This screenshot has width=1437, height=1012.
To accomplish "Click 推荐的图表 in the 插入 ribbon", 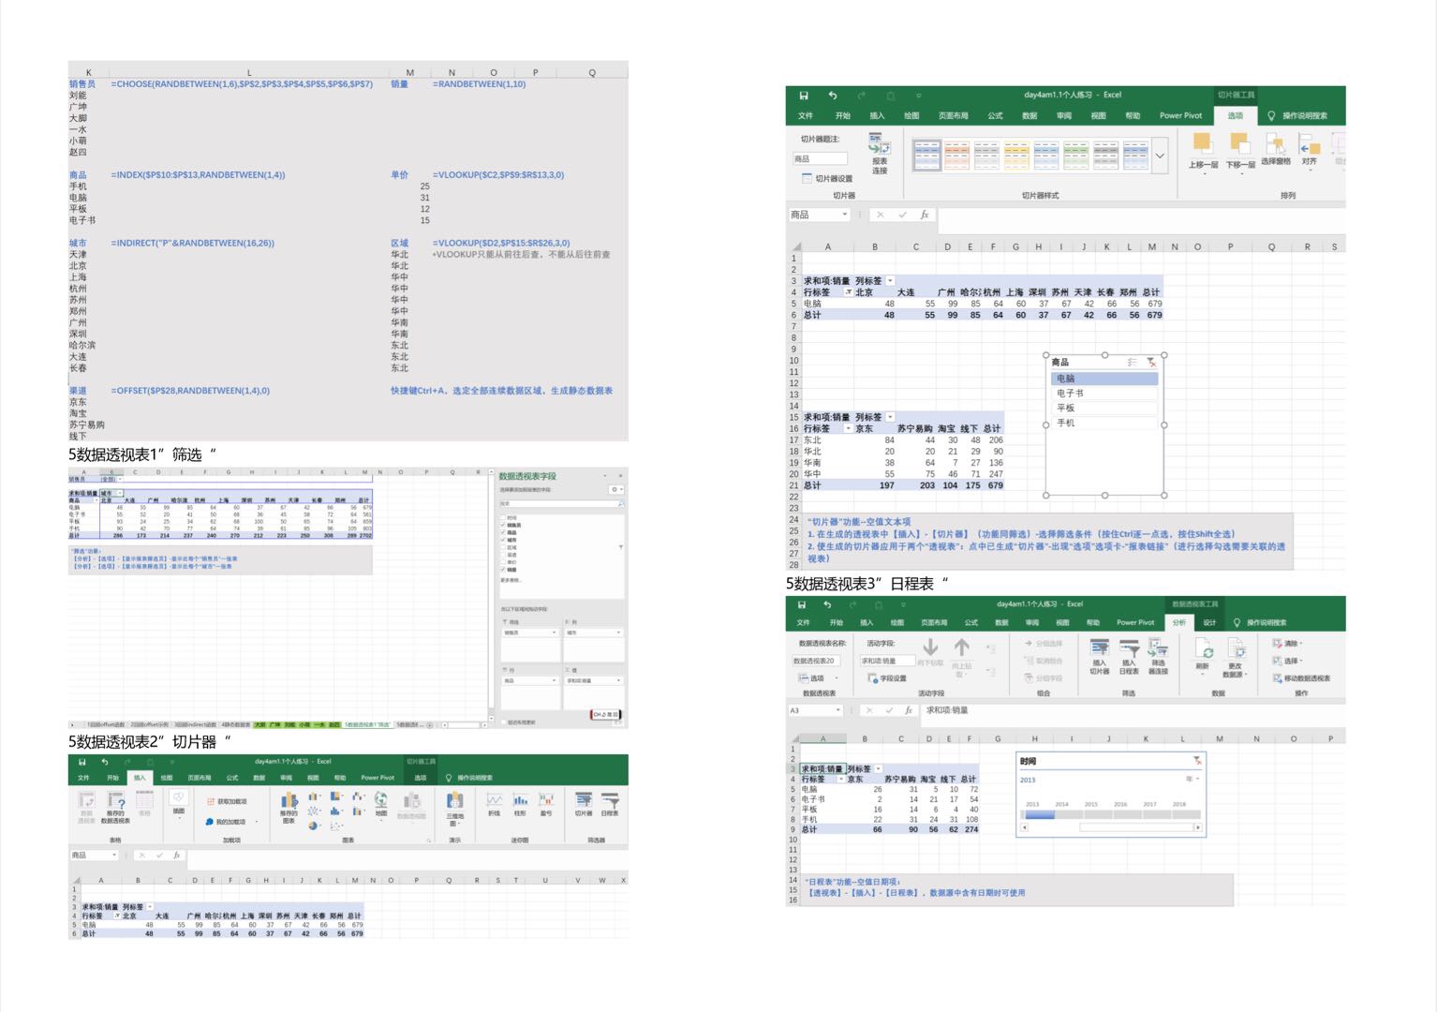I will [289, 806].
